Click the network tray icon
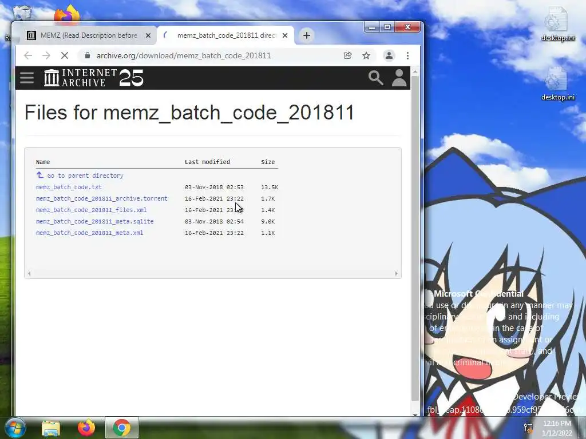586x439 pixels. point(529,428)
